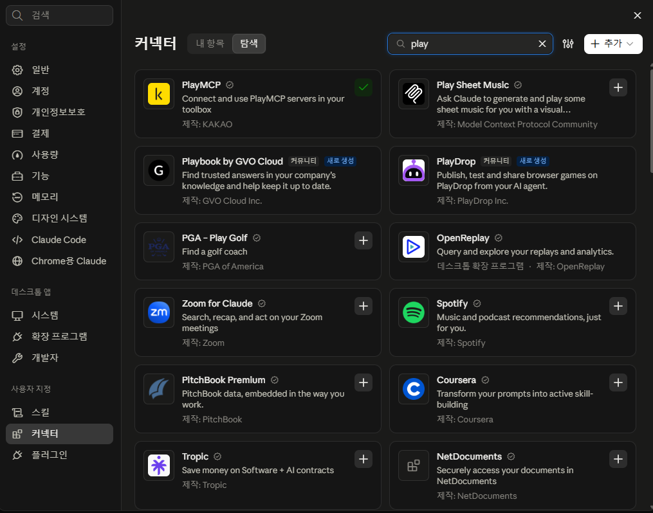653x513 pixels.
Task: Select the 탐색 tab
Action: click(x=248, y=43)
